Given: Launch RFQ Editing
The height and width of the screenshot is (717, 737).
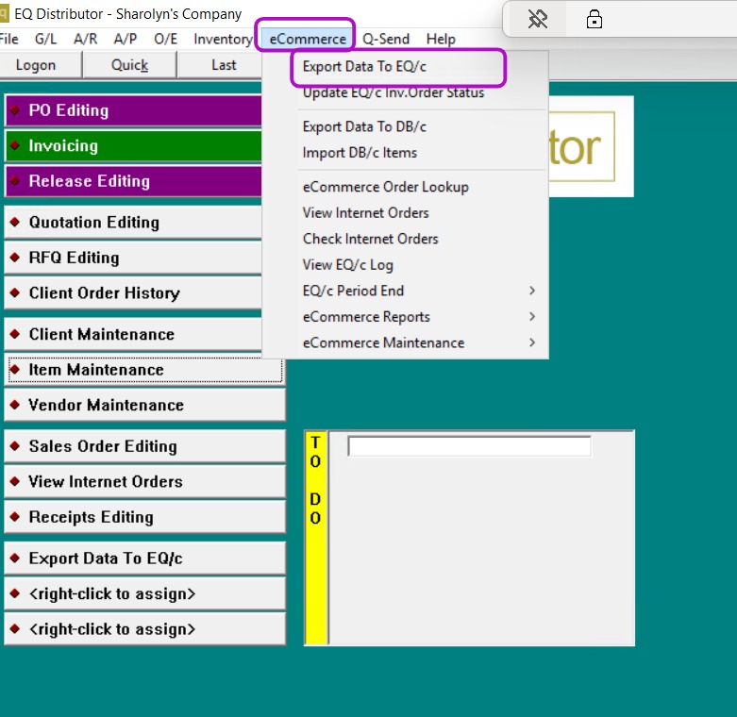Looking at the screenshot, I should point(133,258).
